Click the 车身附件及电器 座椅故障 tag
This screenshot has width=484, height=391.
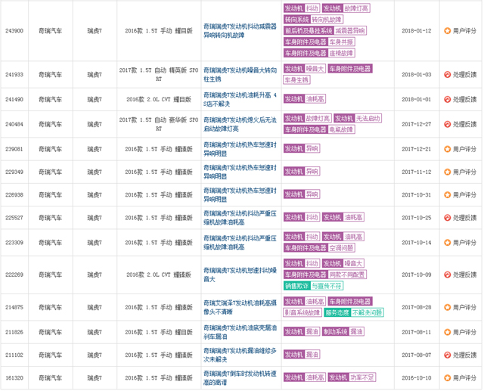[x=319, y=53]
